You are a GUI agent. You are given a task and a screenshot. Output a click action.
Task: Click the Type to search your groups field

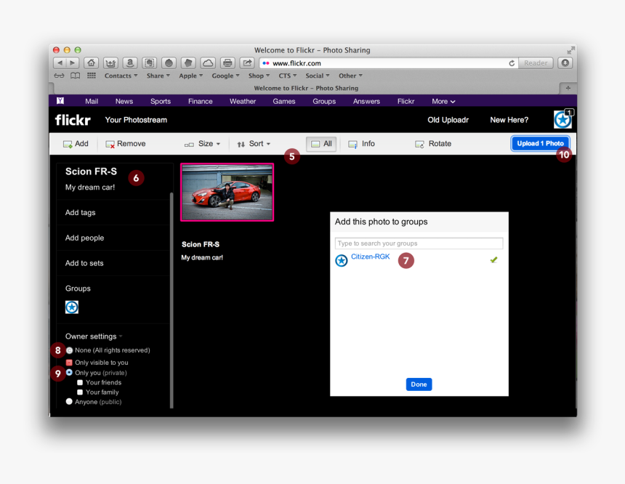point(419,242)
